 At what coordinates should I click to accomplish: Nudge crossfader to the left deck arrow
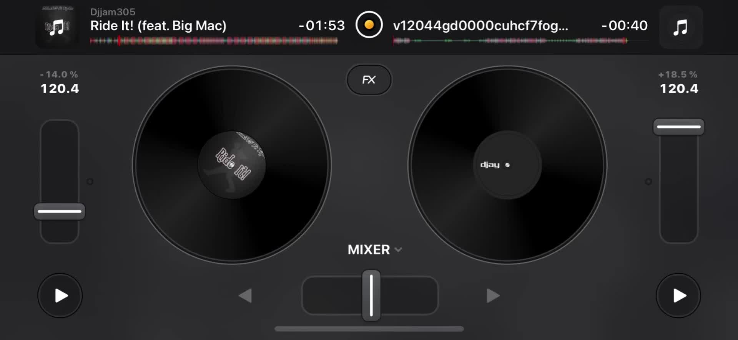(245, 295)
